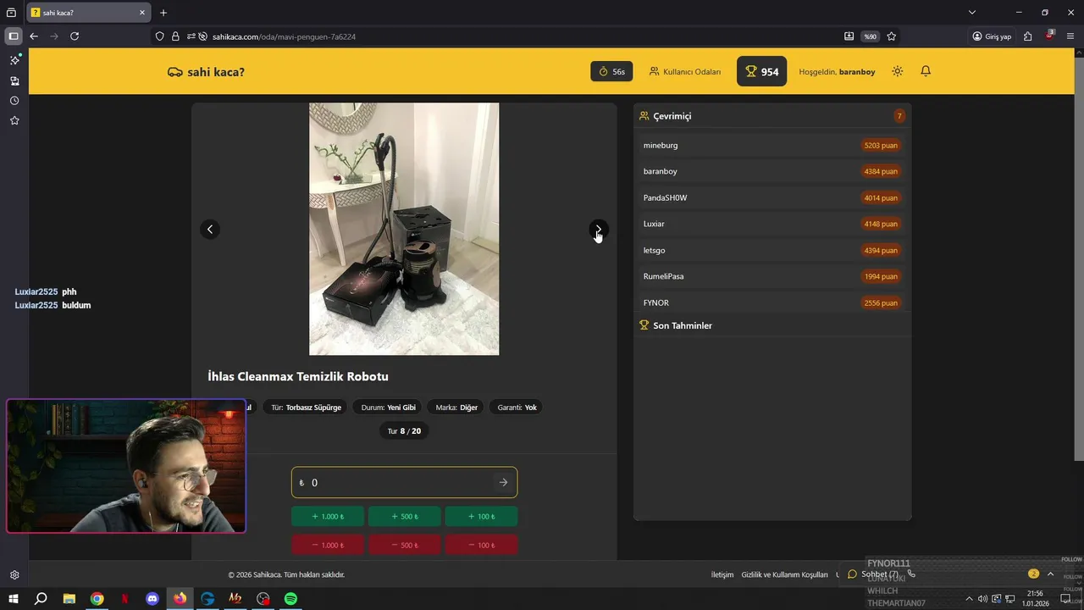Open the sidebar AI sparkle icon

[x=14, y=60]
